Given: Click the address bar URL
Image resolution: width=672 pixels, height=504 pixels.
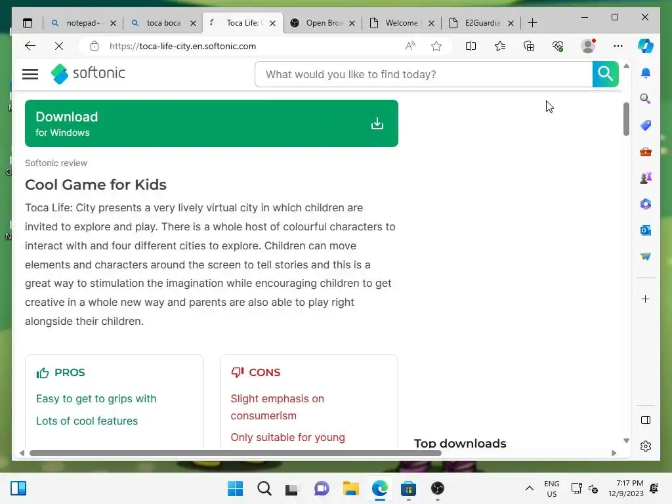Looking at the screenshot, I should tap(182, 46).
